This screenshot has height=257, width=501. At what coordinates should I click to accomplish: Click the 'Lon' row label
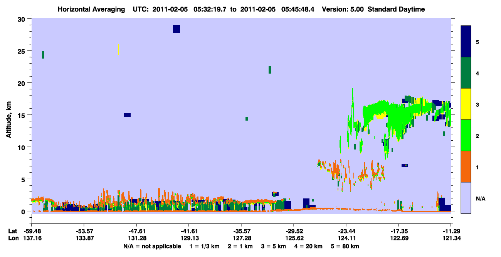13,239
